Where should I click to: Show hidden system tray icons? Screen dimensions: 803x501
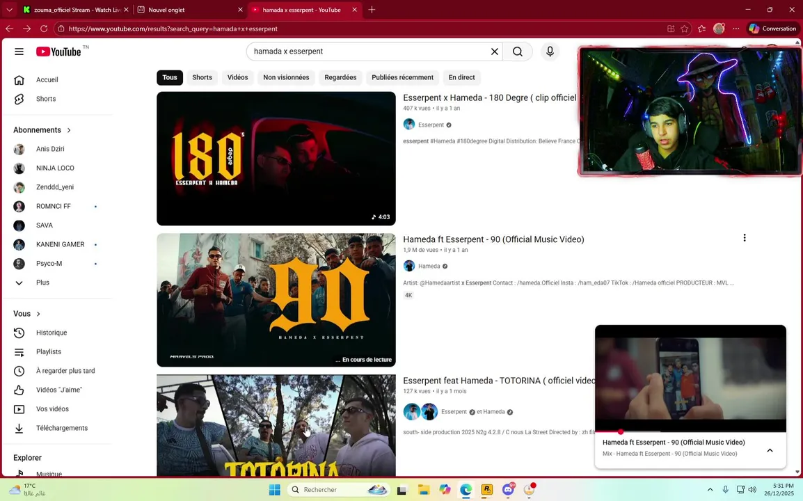(710, 490)
